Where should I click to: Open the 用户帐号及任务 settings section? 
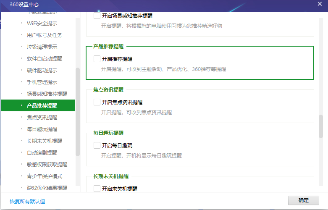[x=44, y=35]
